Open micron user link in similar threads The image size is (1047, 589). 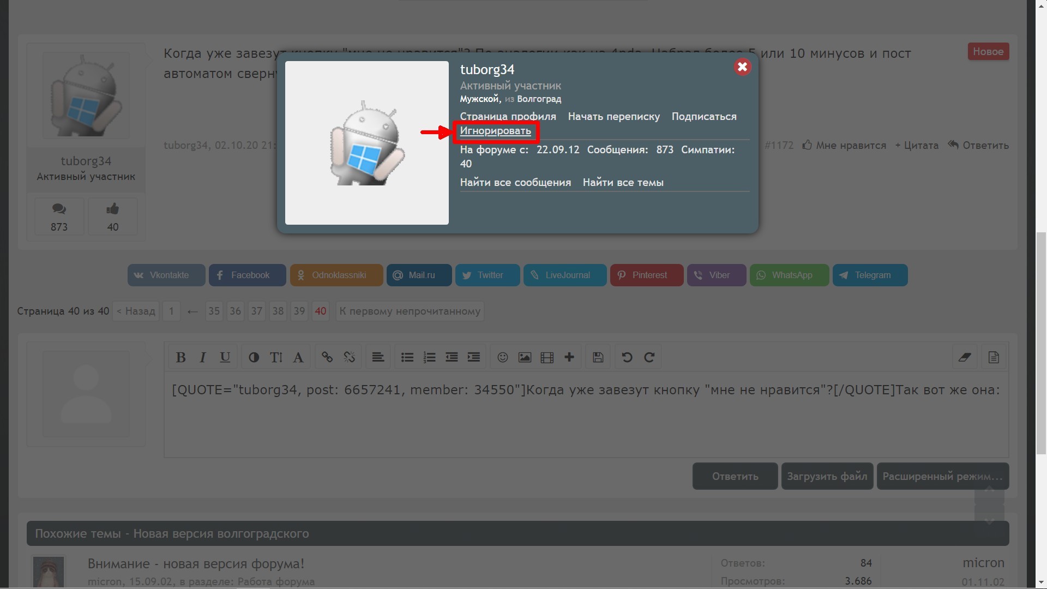[x=983, y=562]
